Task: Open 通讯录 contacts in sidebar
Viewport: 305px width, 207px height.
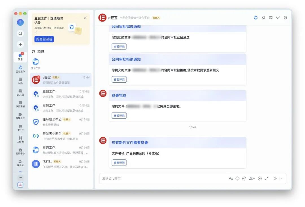Action: tap(20, 163)
